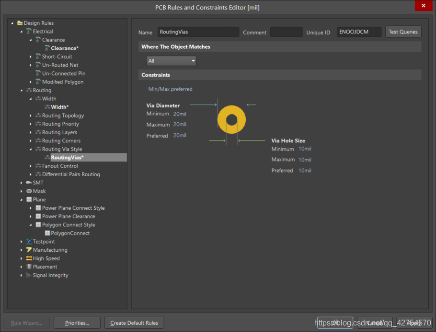Screen dimensions: 436x332
Task: Collapse the Electrical tree node
Action: [22, 32]
